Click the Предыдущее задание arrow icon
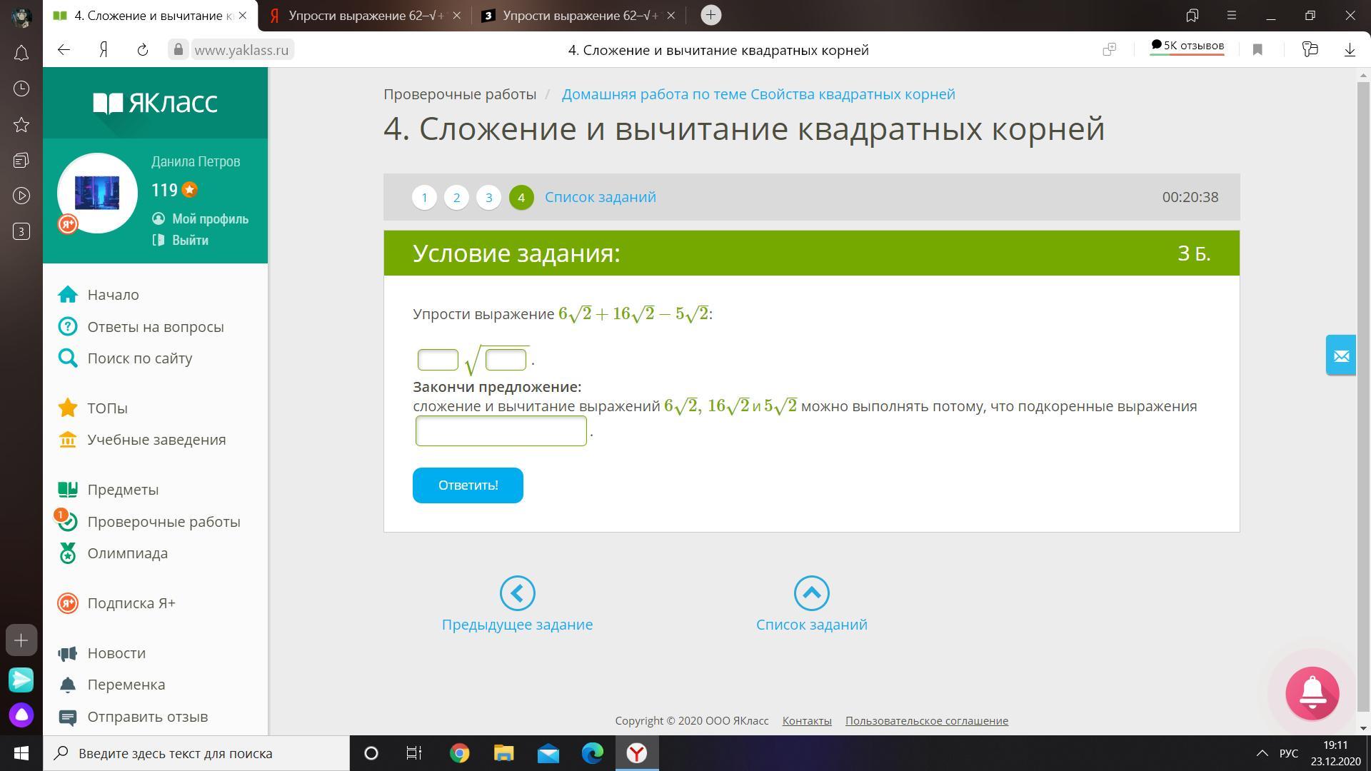Screen dimensions: 1371x771 [x=517, y=593]
